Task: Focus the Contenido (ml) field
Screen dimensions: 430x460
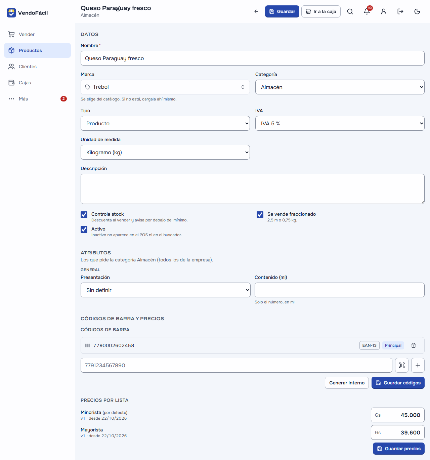Action: click(x=340, y=290)
